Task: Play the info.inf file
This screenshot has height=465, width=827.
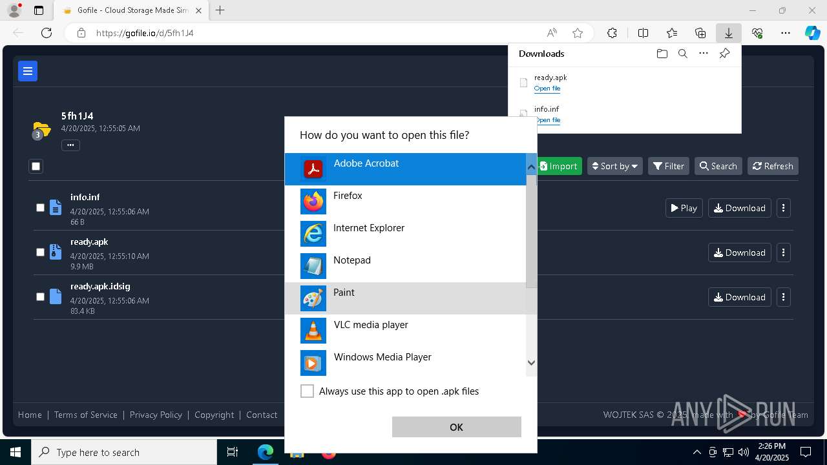Action: point(684,208)
